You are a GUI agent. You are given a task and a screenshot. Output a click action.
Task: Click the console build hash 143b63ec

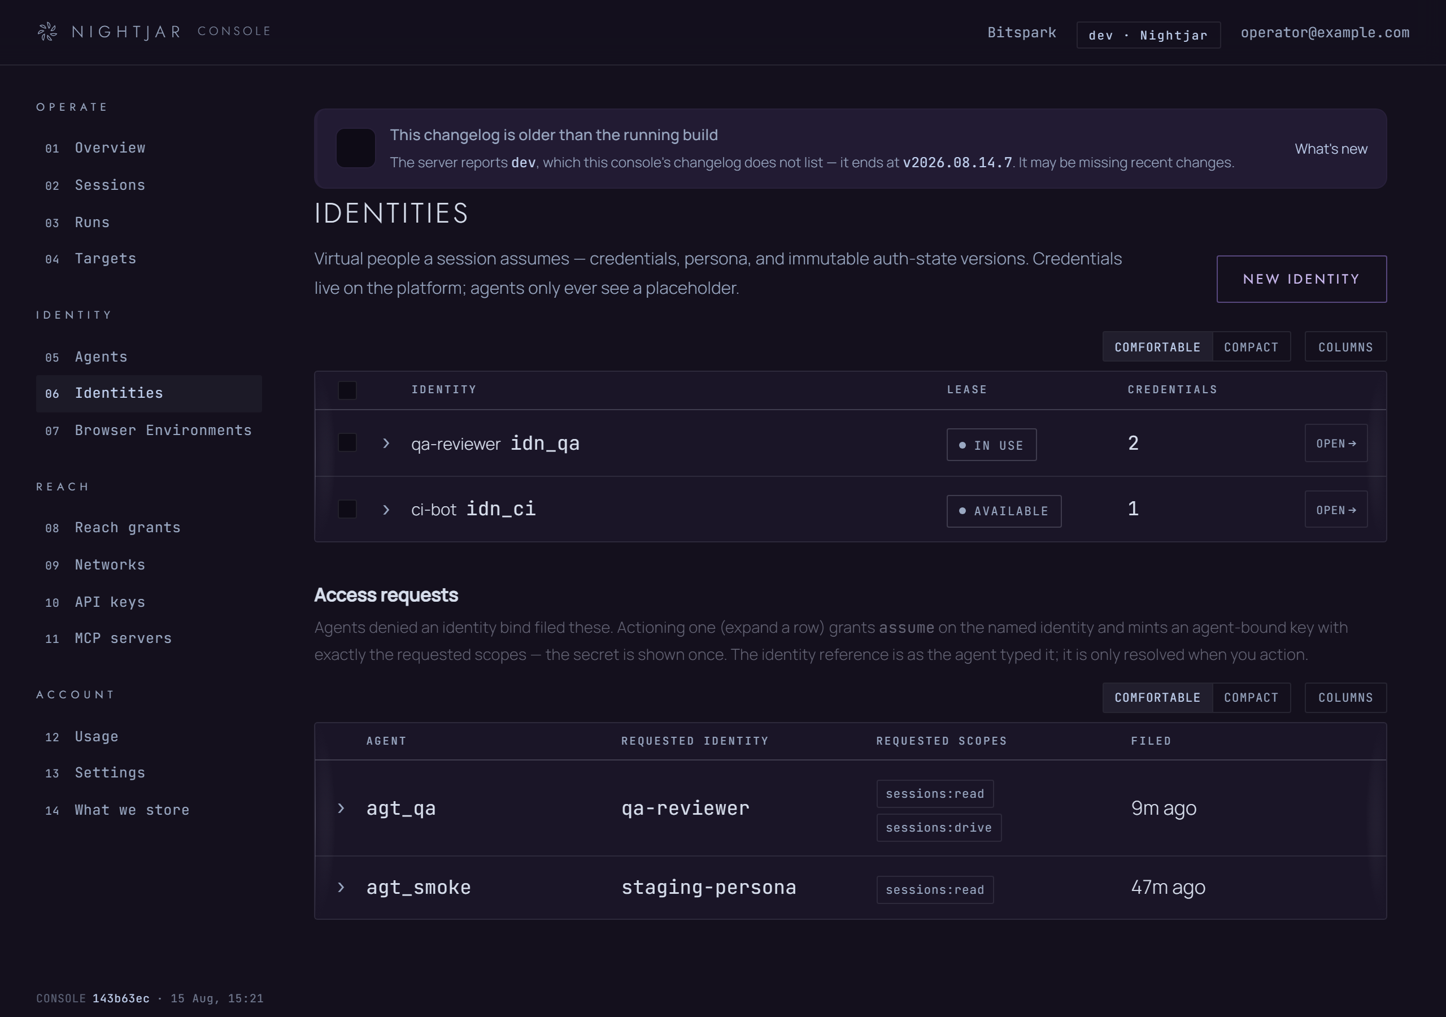tap(121, 999)
